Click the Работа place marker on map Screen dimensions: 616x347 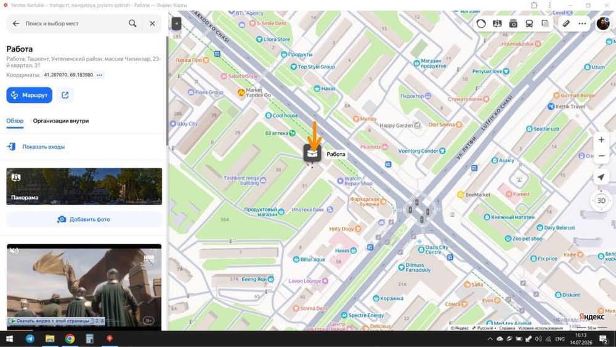[312, 153]
